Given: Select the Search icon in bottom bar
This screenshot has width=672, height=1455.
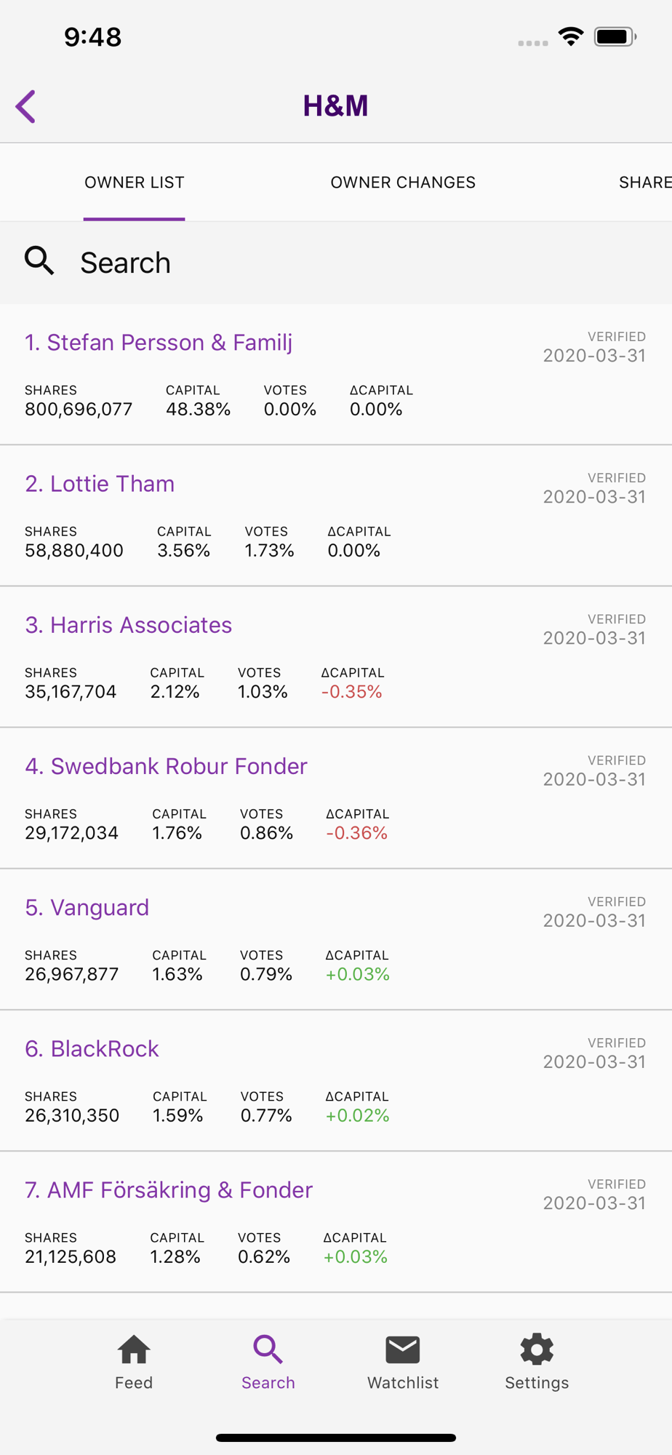Looking at the screenshot, I should click(268, 1350).
